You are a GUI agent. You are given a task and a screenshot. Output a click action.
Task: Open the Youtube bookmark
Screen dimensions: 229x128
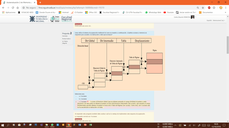[169, 12]
